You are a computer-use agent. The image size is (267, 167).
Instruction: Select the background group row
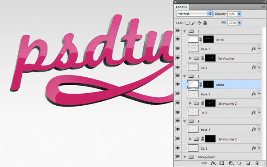(x=221, y=157)
